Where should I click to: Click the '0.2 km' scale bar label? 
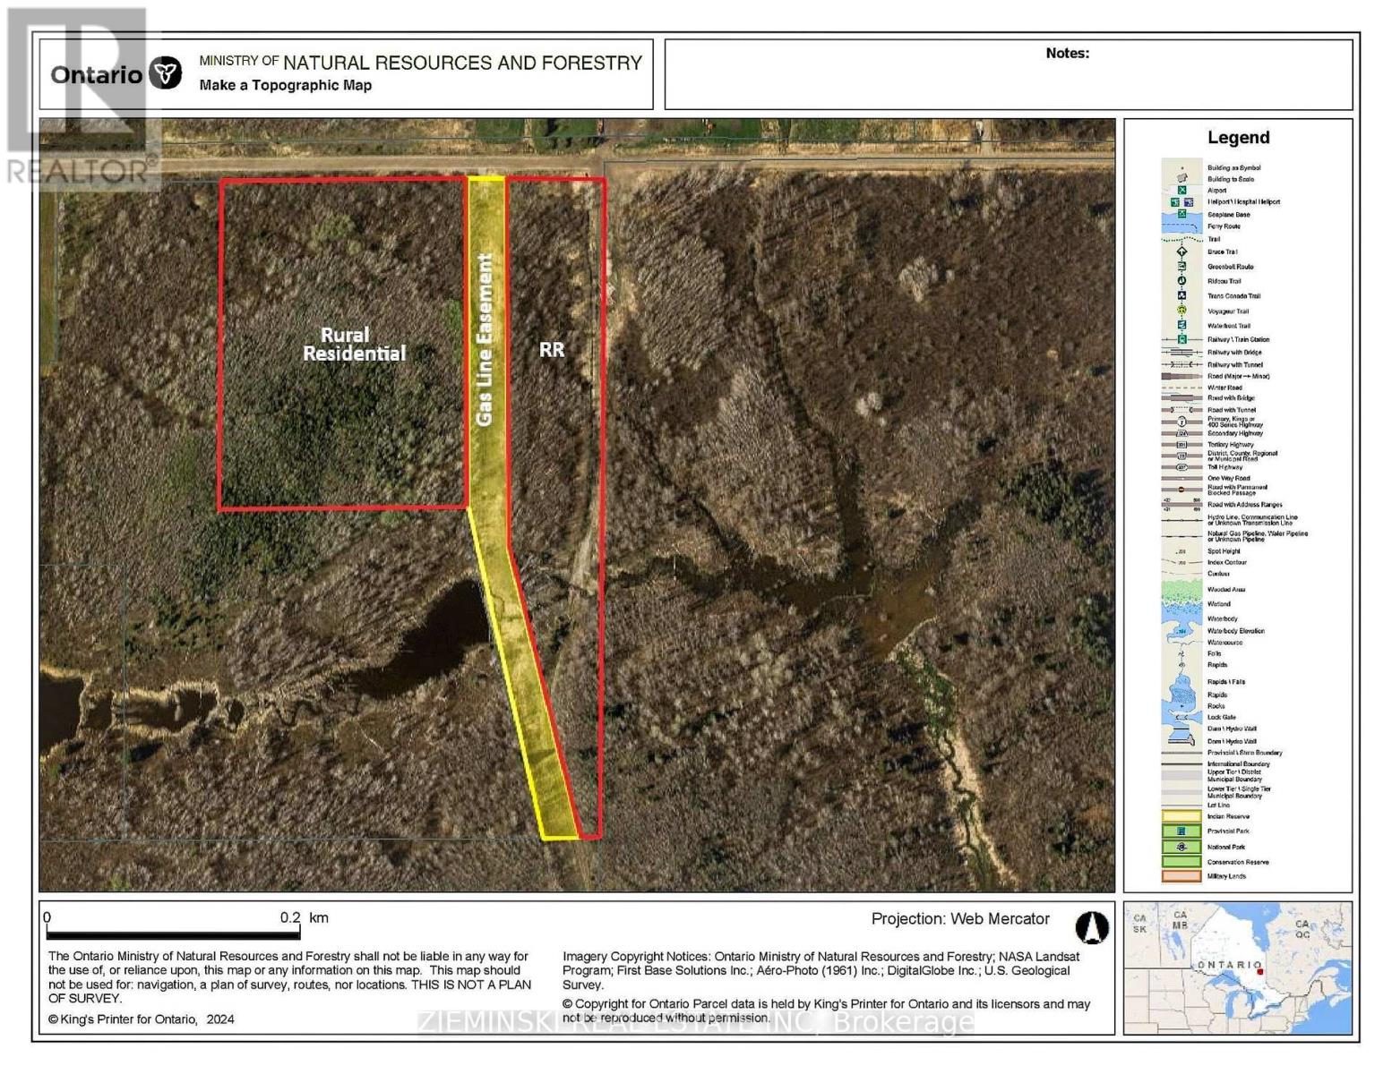click(x=305, y=917)
